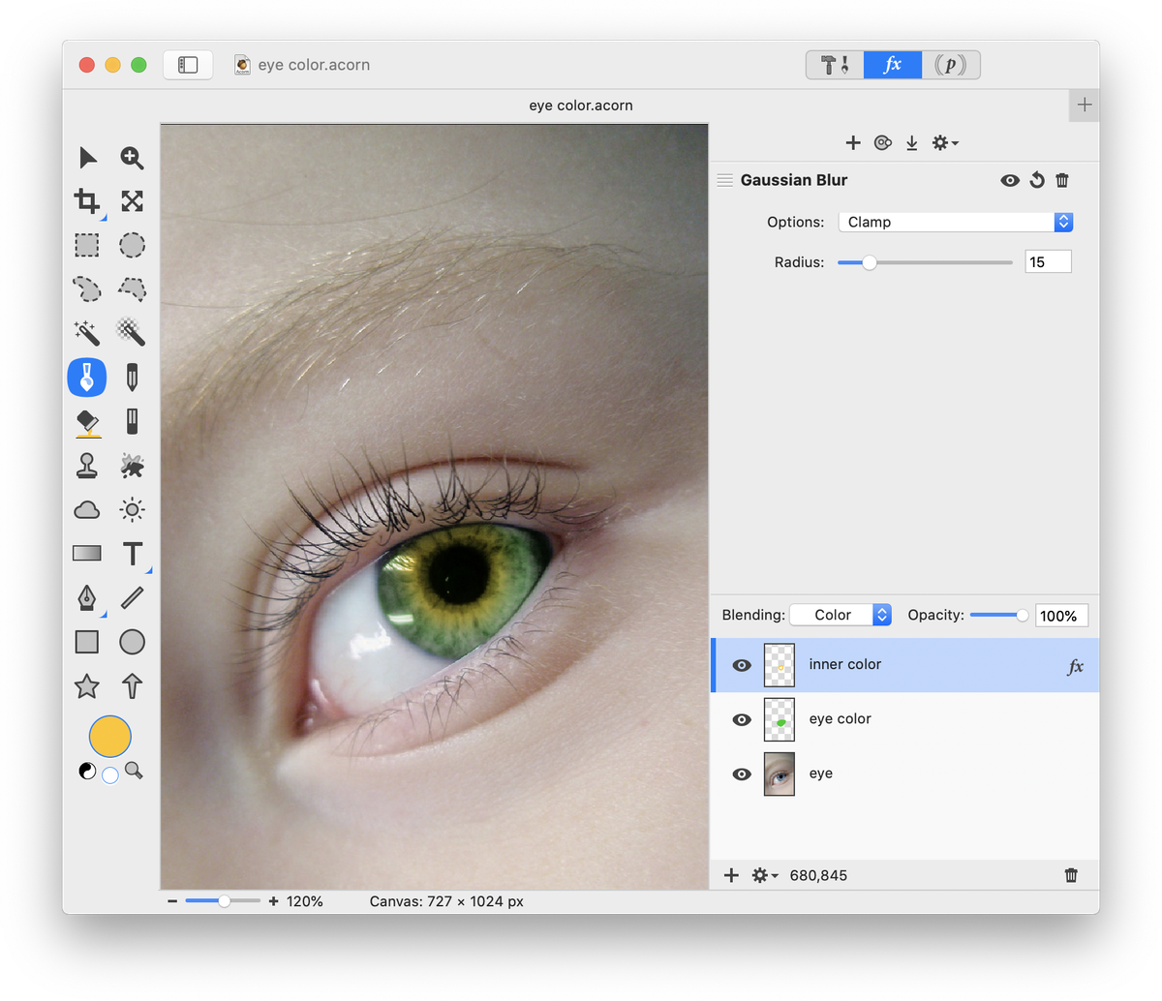The image size is (1162, 1001).
Task: Switch to the fx filters tab
Action: pos(893,65)
